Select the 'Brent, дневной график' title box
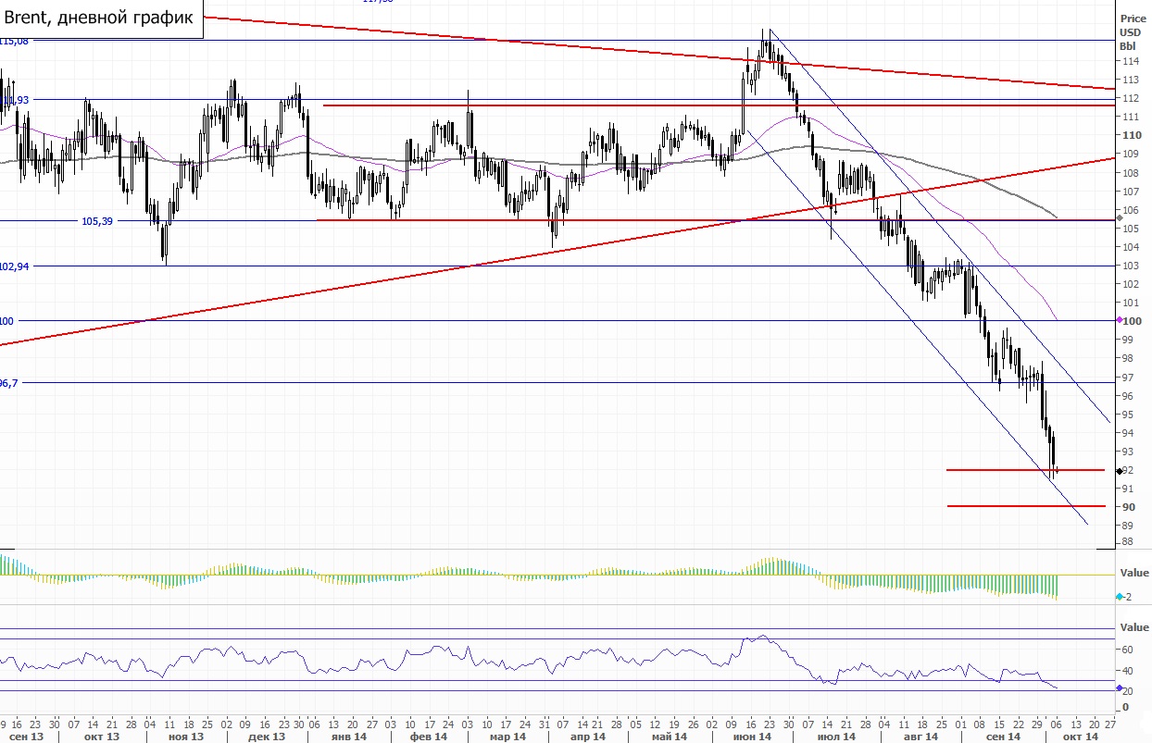The width and height of the screenshot is (1152, 743). point(101,18)
